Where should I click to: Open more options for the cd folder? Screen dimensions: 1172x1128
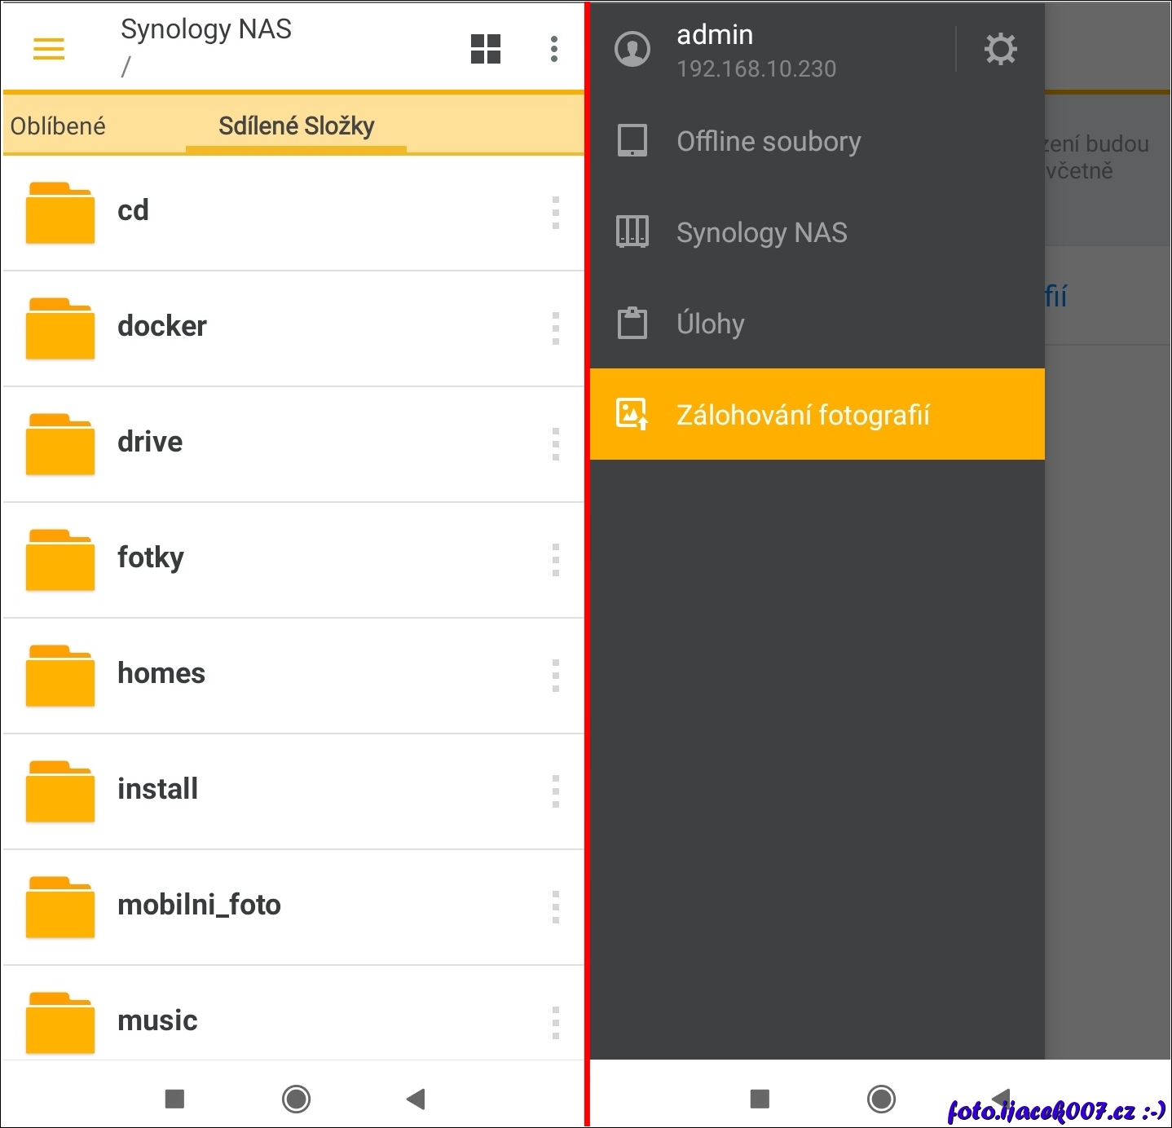[556, 213]
